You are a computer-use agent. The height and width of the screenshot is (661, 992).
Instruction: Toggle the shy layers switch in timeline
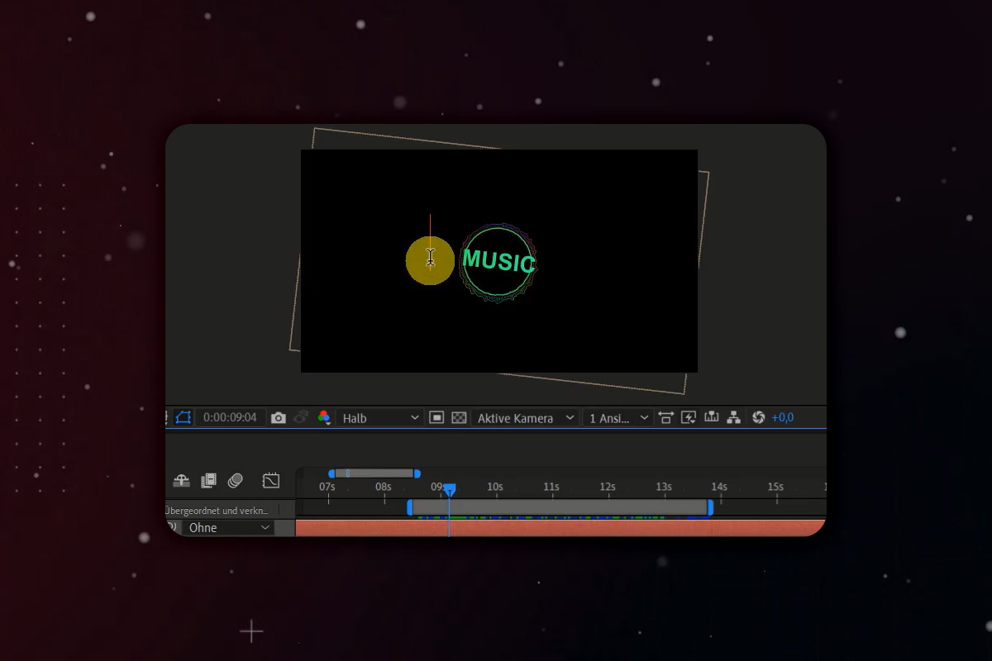(x=182, y=480)
